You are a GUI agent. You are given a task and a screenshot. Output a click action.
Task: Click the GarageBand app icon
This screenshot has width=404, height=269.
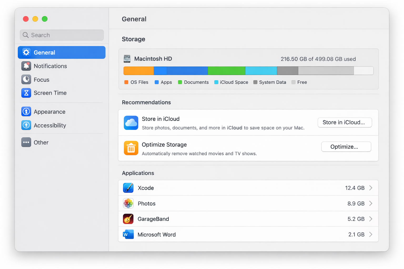click(x=128, y=219)
